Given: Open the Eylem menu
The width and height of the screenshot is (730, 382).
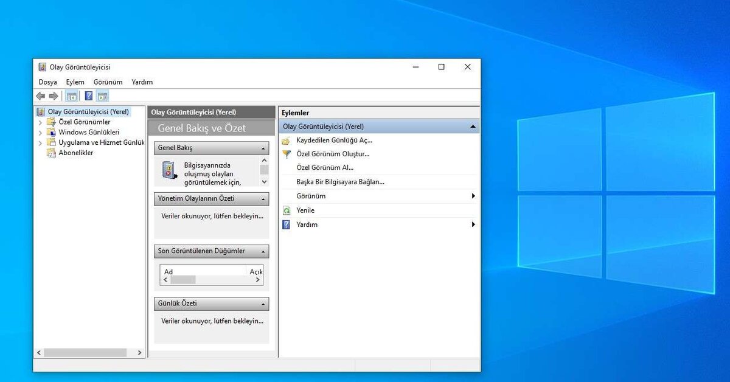Looking at the screenshot, I should tap(75, 82).
